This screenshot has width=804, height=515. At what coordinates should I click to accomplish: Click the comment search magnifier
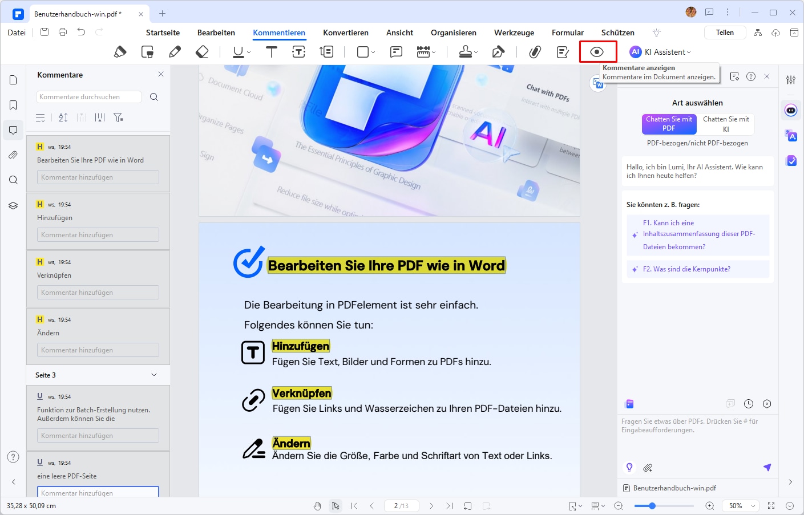[154, 97]
